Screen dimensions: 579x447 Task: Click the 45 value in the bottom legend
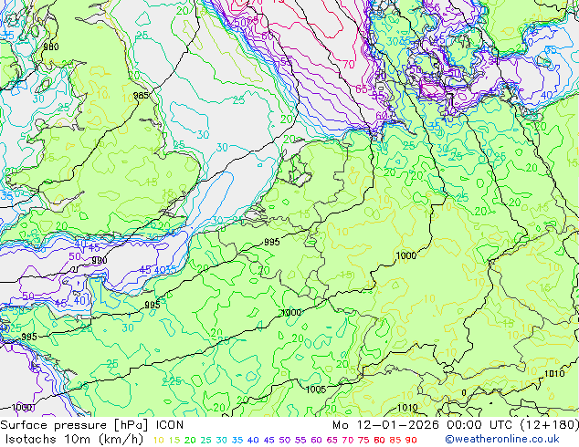tap(268, 440)
